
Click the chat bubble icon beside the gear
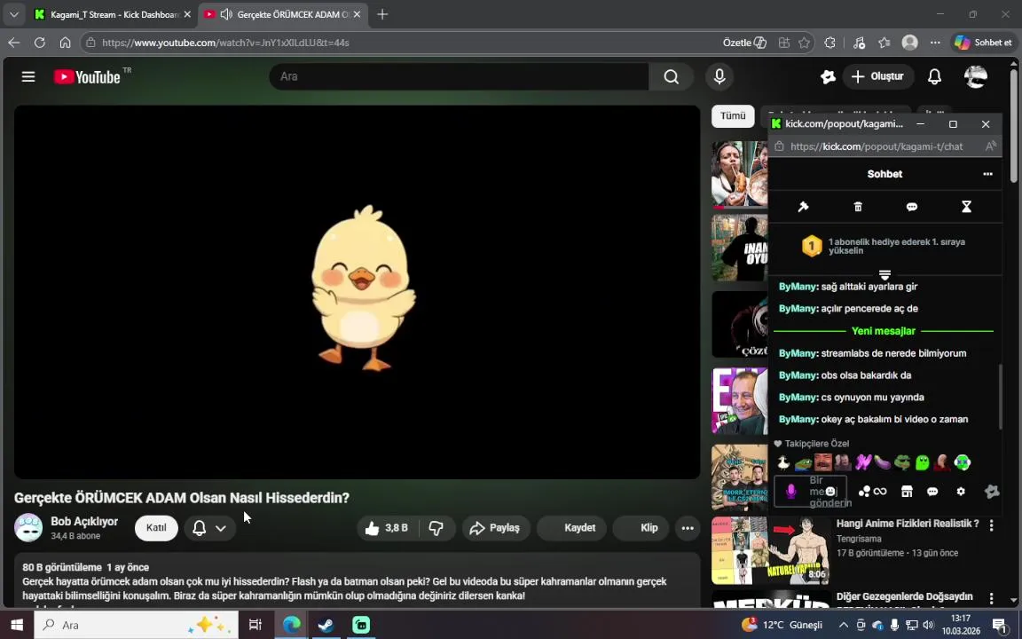[x=932, y=492]
